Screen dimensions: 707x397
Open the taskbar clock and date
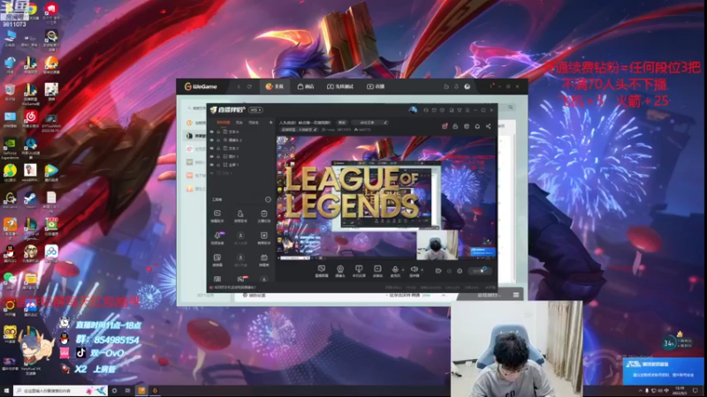tap(680, 390)
